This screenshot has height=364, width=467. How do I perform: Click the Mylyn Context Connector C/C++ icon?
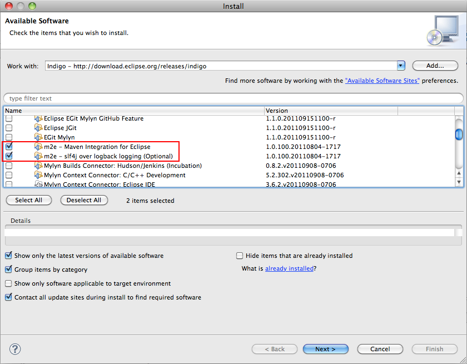[x=38, y=175]
